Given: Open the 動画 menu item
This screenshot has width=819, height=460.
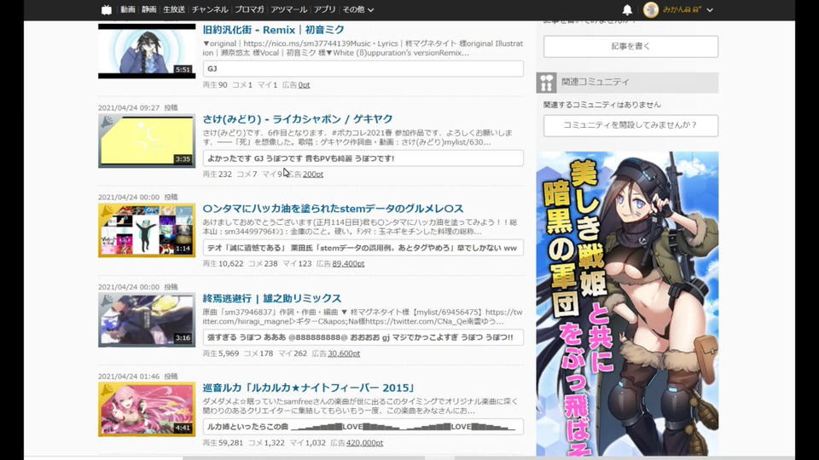Looking at the screenshot, I should click(x=127, y=9).
